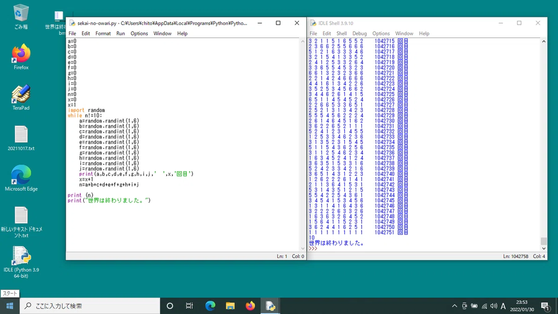The width and height of the screenshot is (558, 314).
Task: Click the IDLE Shell scroll-up arrow
Action: [544, 41]
